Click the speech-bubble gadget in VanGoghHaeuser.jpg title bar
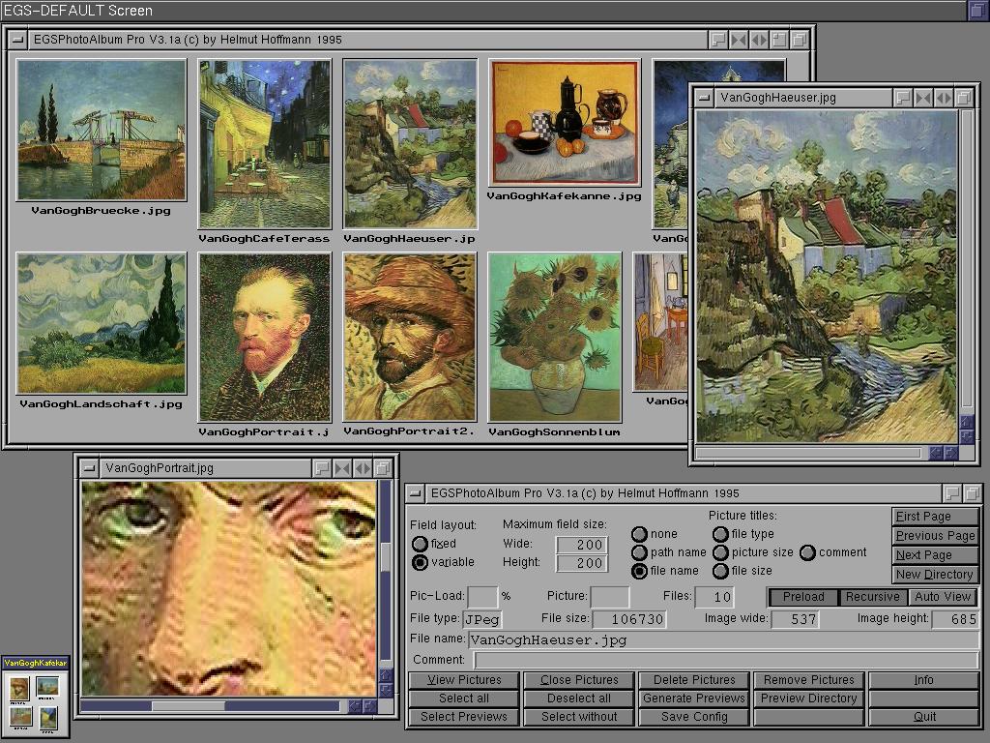This screenshot has width=990, height=743. click(903, 98)
